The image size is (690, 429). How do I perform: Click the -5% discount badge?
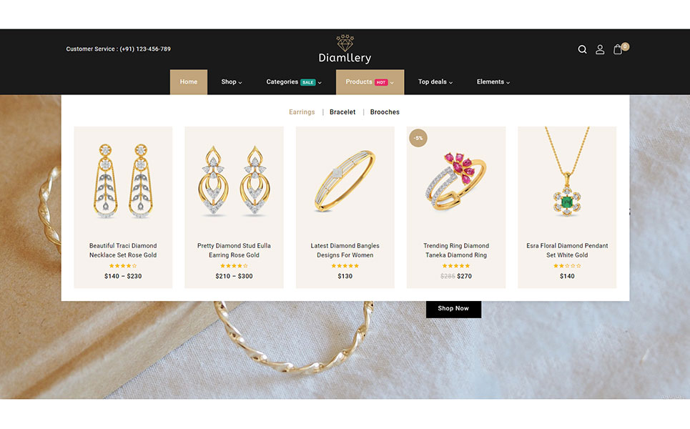pos(418,138)
